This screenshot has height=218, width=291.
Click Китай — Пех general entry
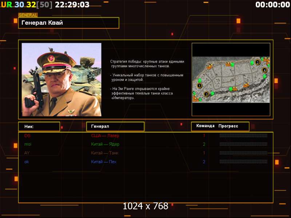pyautogui.click(x=104, y=162)
